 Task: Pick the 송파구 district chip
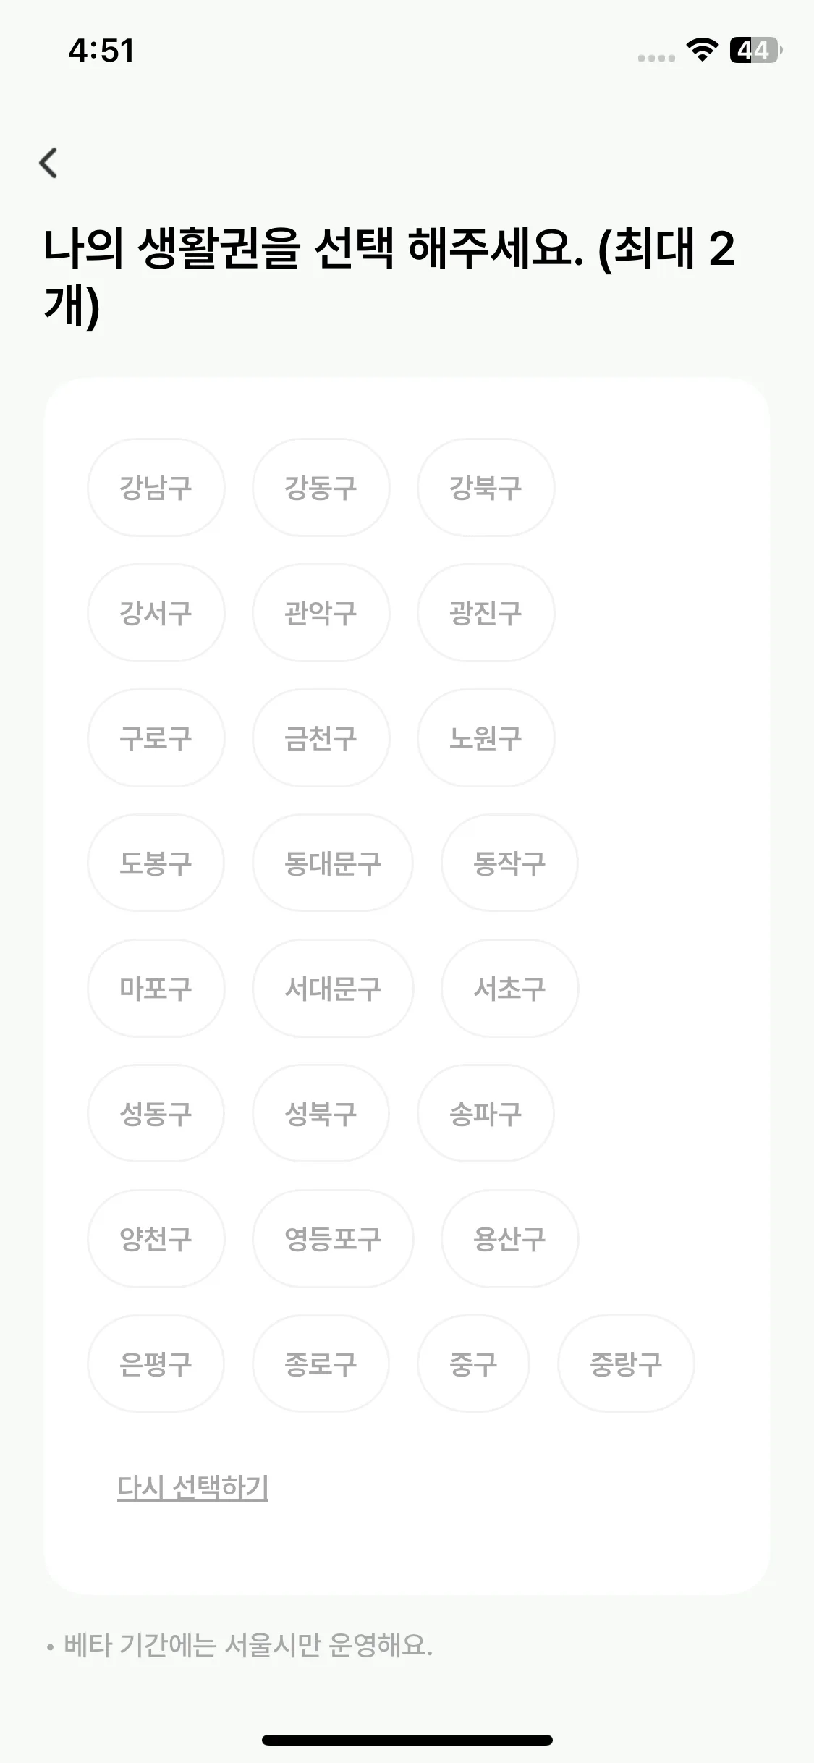[x=486, y=1114]
